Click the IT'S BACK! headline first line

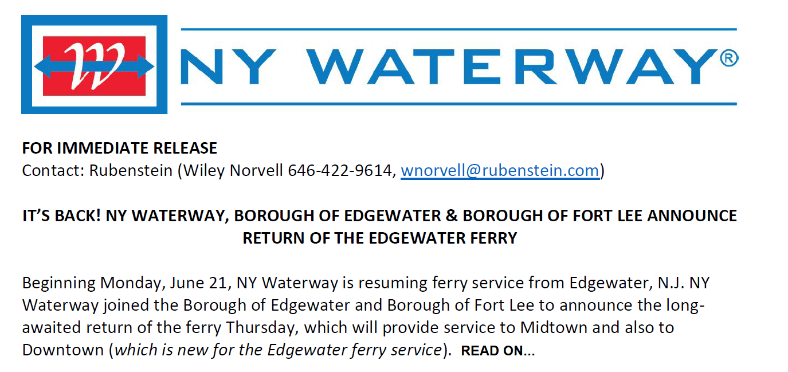tap(379, 216)
